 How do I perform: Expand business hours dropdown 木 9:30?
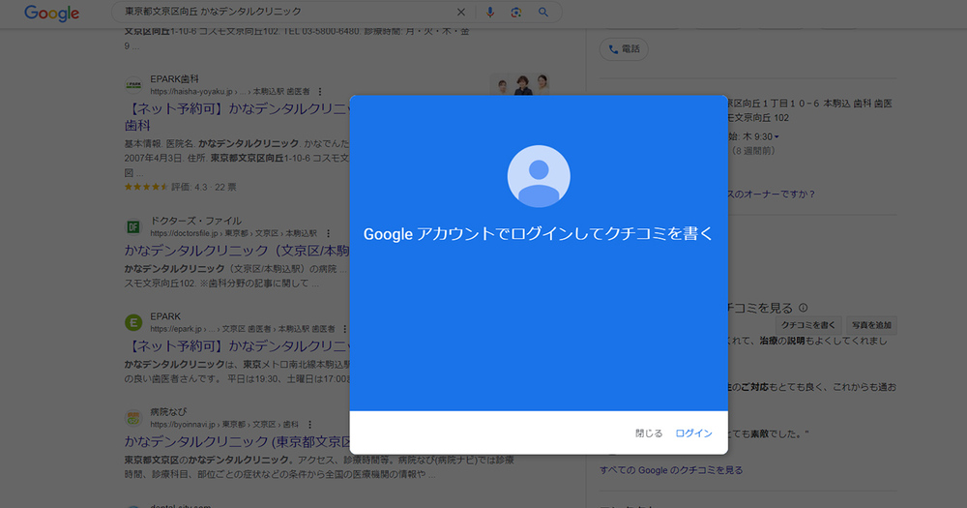click(777, 136)
